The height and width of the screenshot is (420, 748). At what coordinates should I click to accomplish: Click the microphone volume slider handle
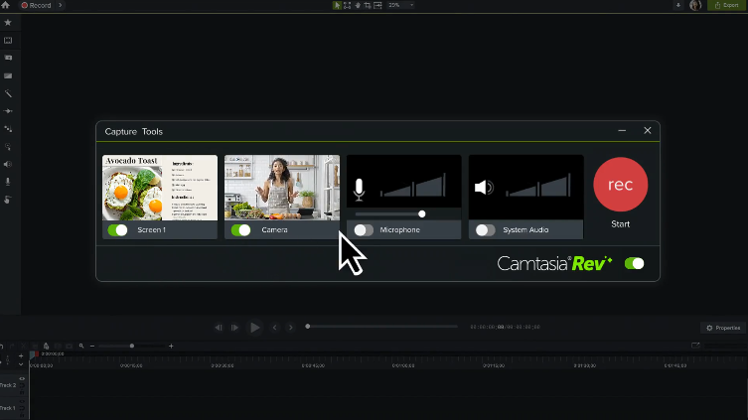pyautogui.click(x=422, y=213)
